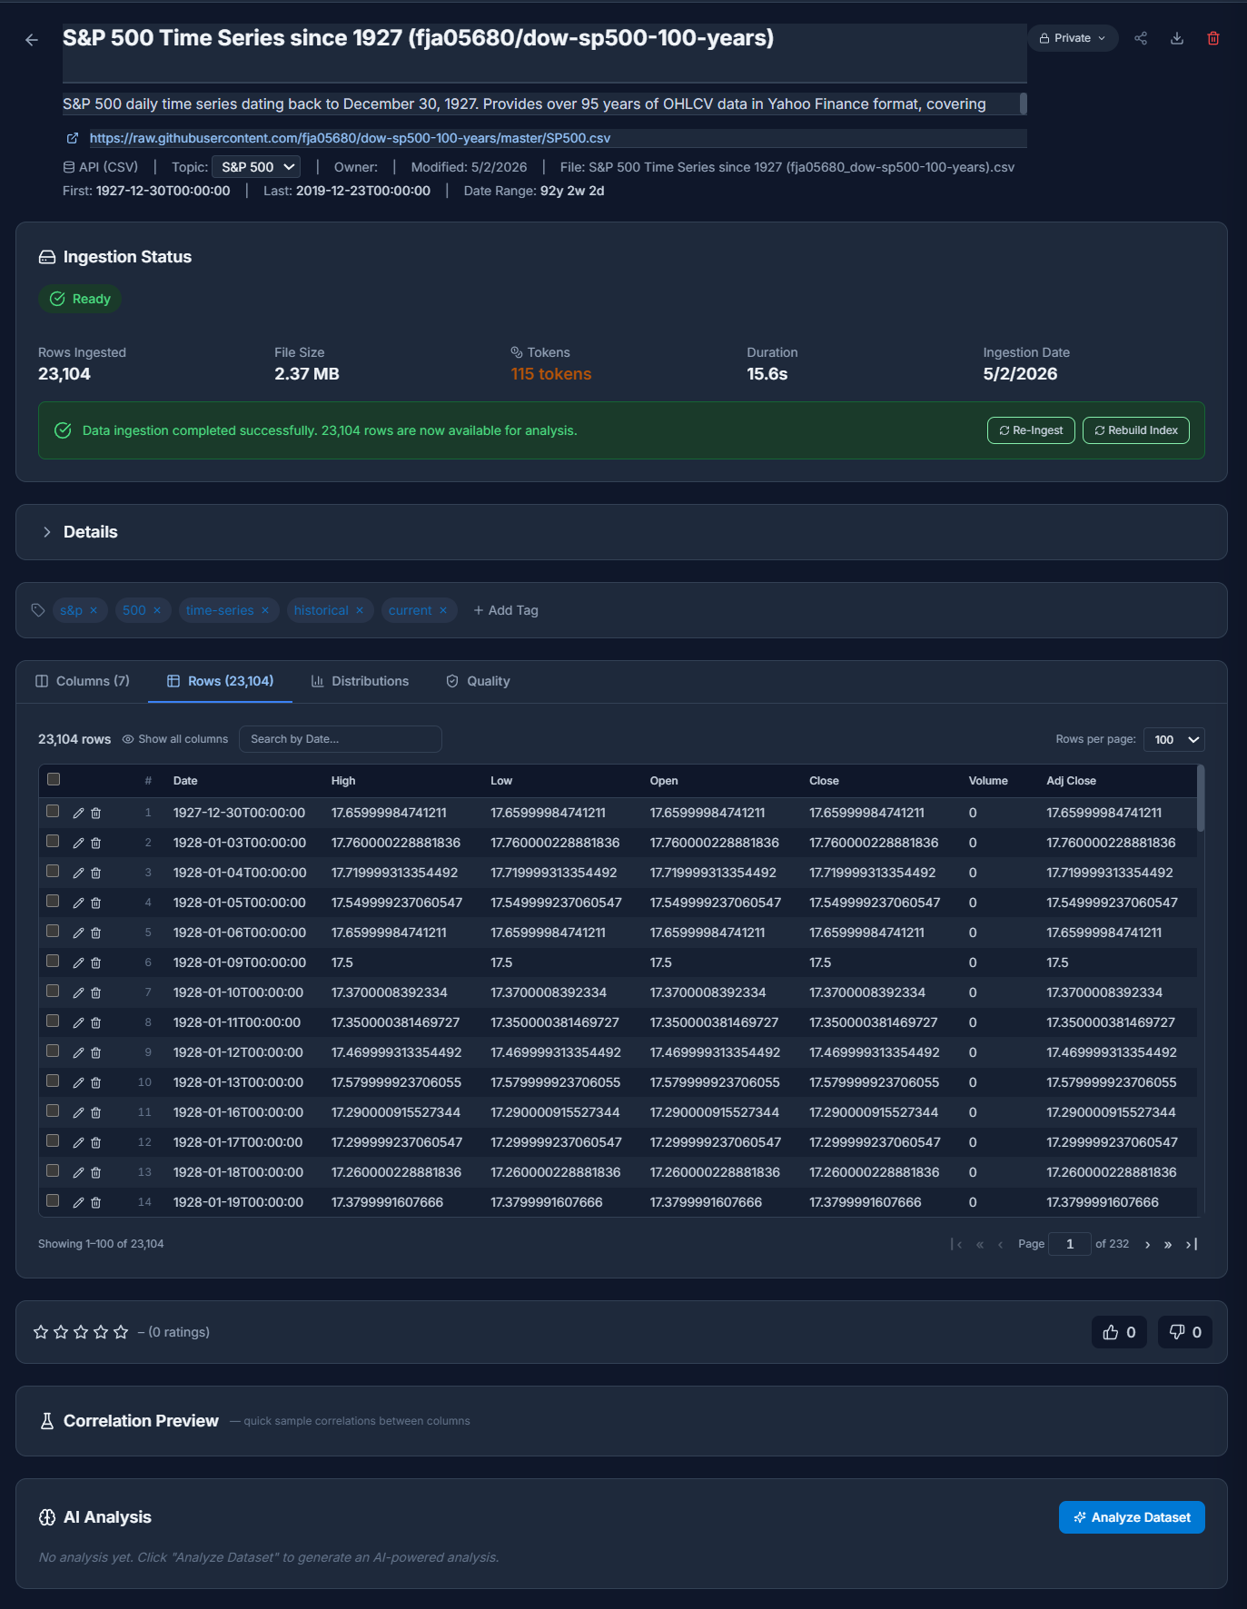This screenshot has height=1609, width=1247.
Task: Click the back arrow icon
Action: (32, 40)
